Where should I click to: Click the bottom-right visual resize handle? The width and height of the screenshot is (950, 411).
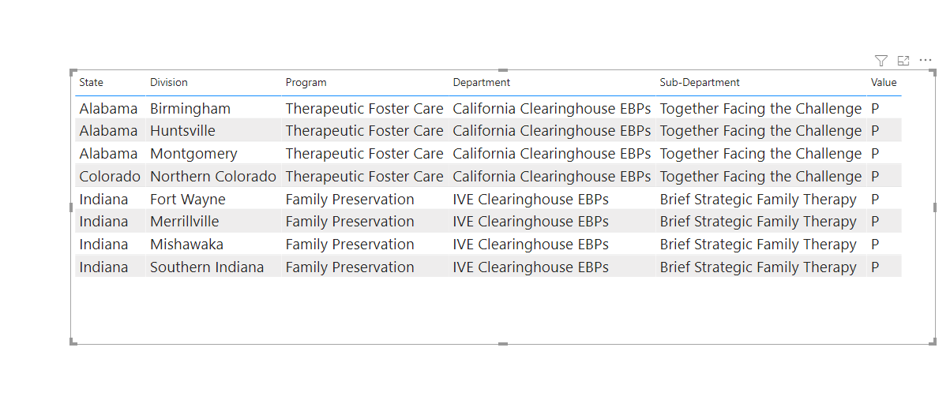click(933, 341)
